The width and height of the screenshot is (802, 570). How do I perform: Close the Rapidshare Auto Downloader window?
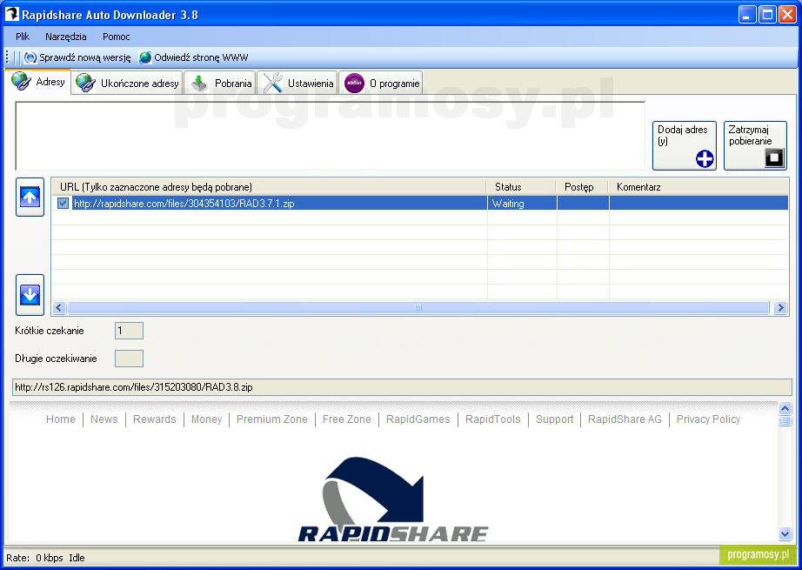(787, 14)
